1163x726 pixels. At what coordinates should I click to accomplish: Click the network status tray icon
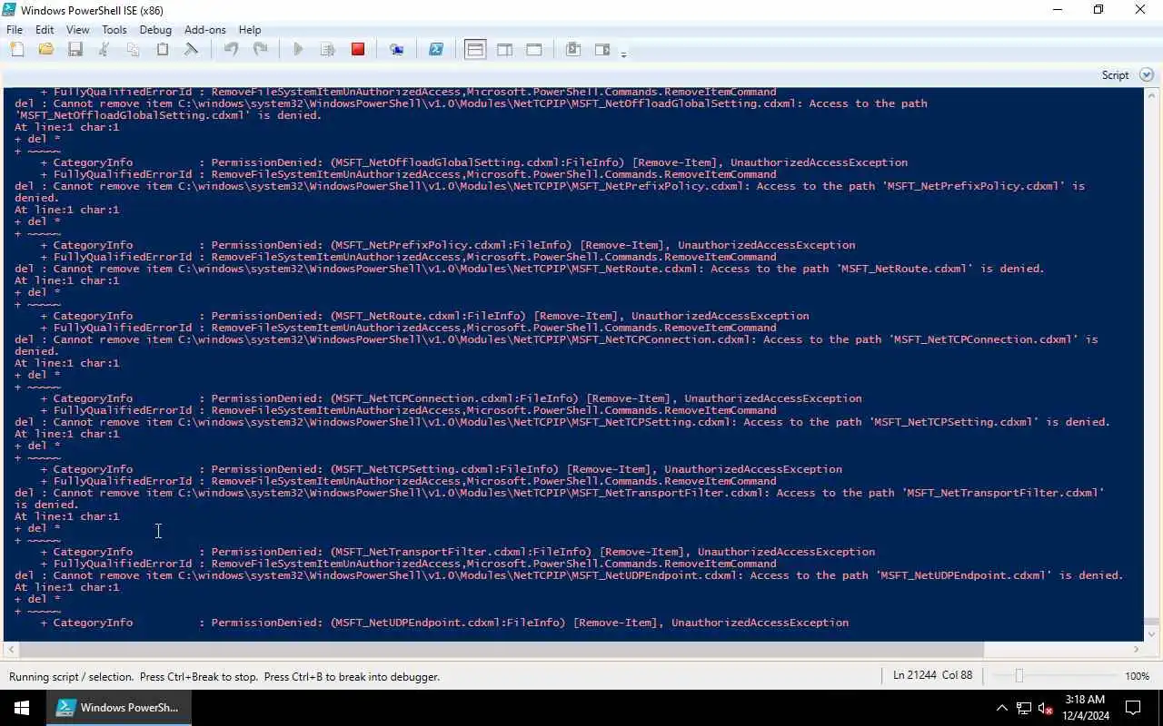1024,708
